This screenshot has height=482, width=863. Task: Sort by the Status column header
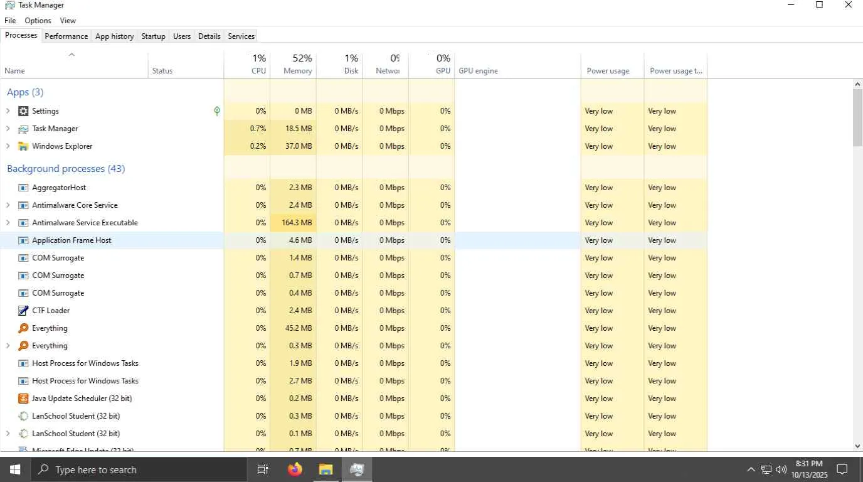click(186, 65)
